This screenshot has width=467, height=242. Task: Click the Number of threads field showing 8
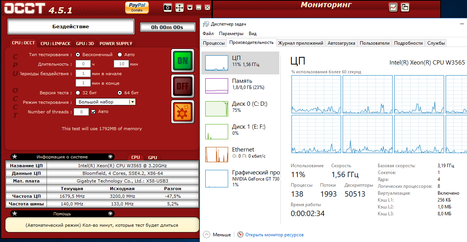click(81, 112)
